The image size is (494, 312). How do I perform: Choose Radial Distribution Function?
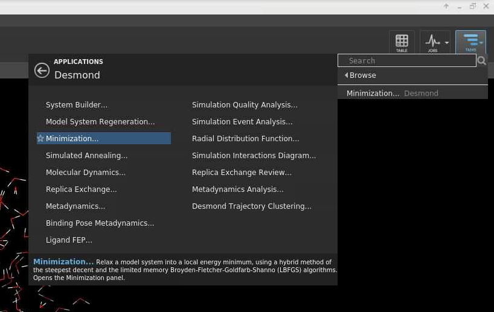click(245, 139)
